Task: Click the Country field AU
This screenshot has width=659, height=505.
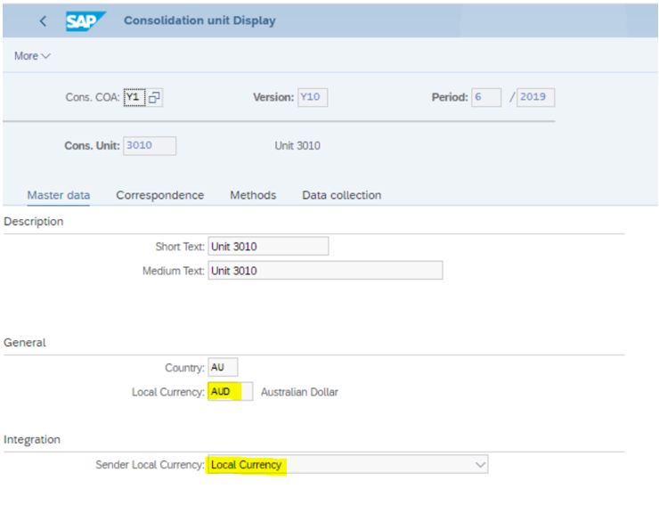Action: tap(223, 367)
